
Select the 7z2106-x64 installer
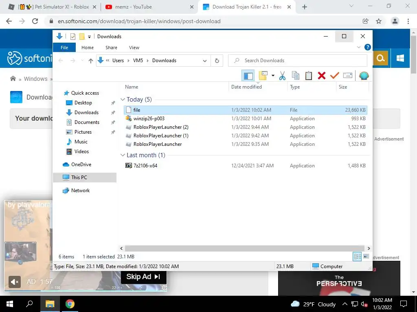(246, 166)
